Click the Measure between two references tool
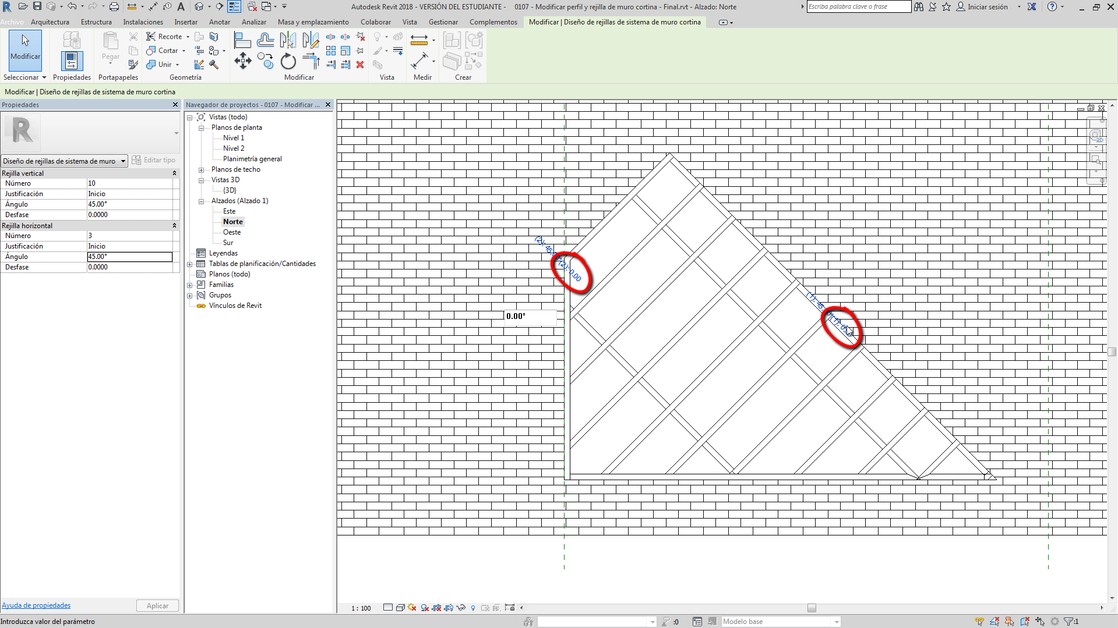The image size is (1118, 628). pyautogui.click(x=419, y=61)
